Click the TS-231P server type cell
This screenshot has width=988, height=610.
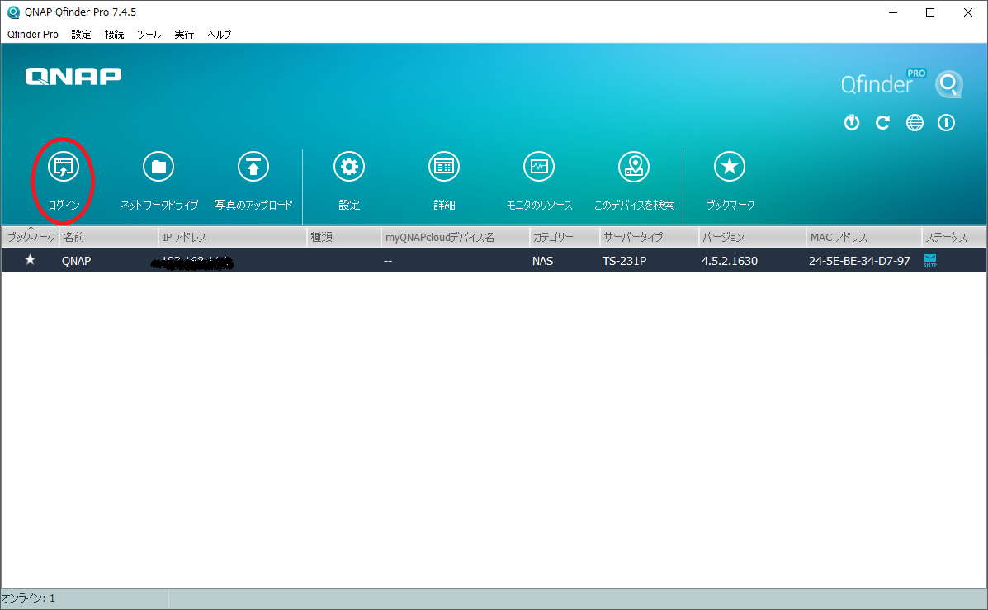coord(625,261)
